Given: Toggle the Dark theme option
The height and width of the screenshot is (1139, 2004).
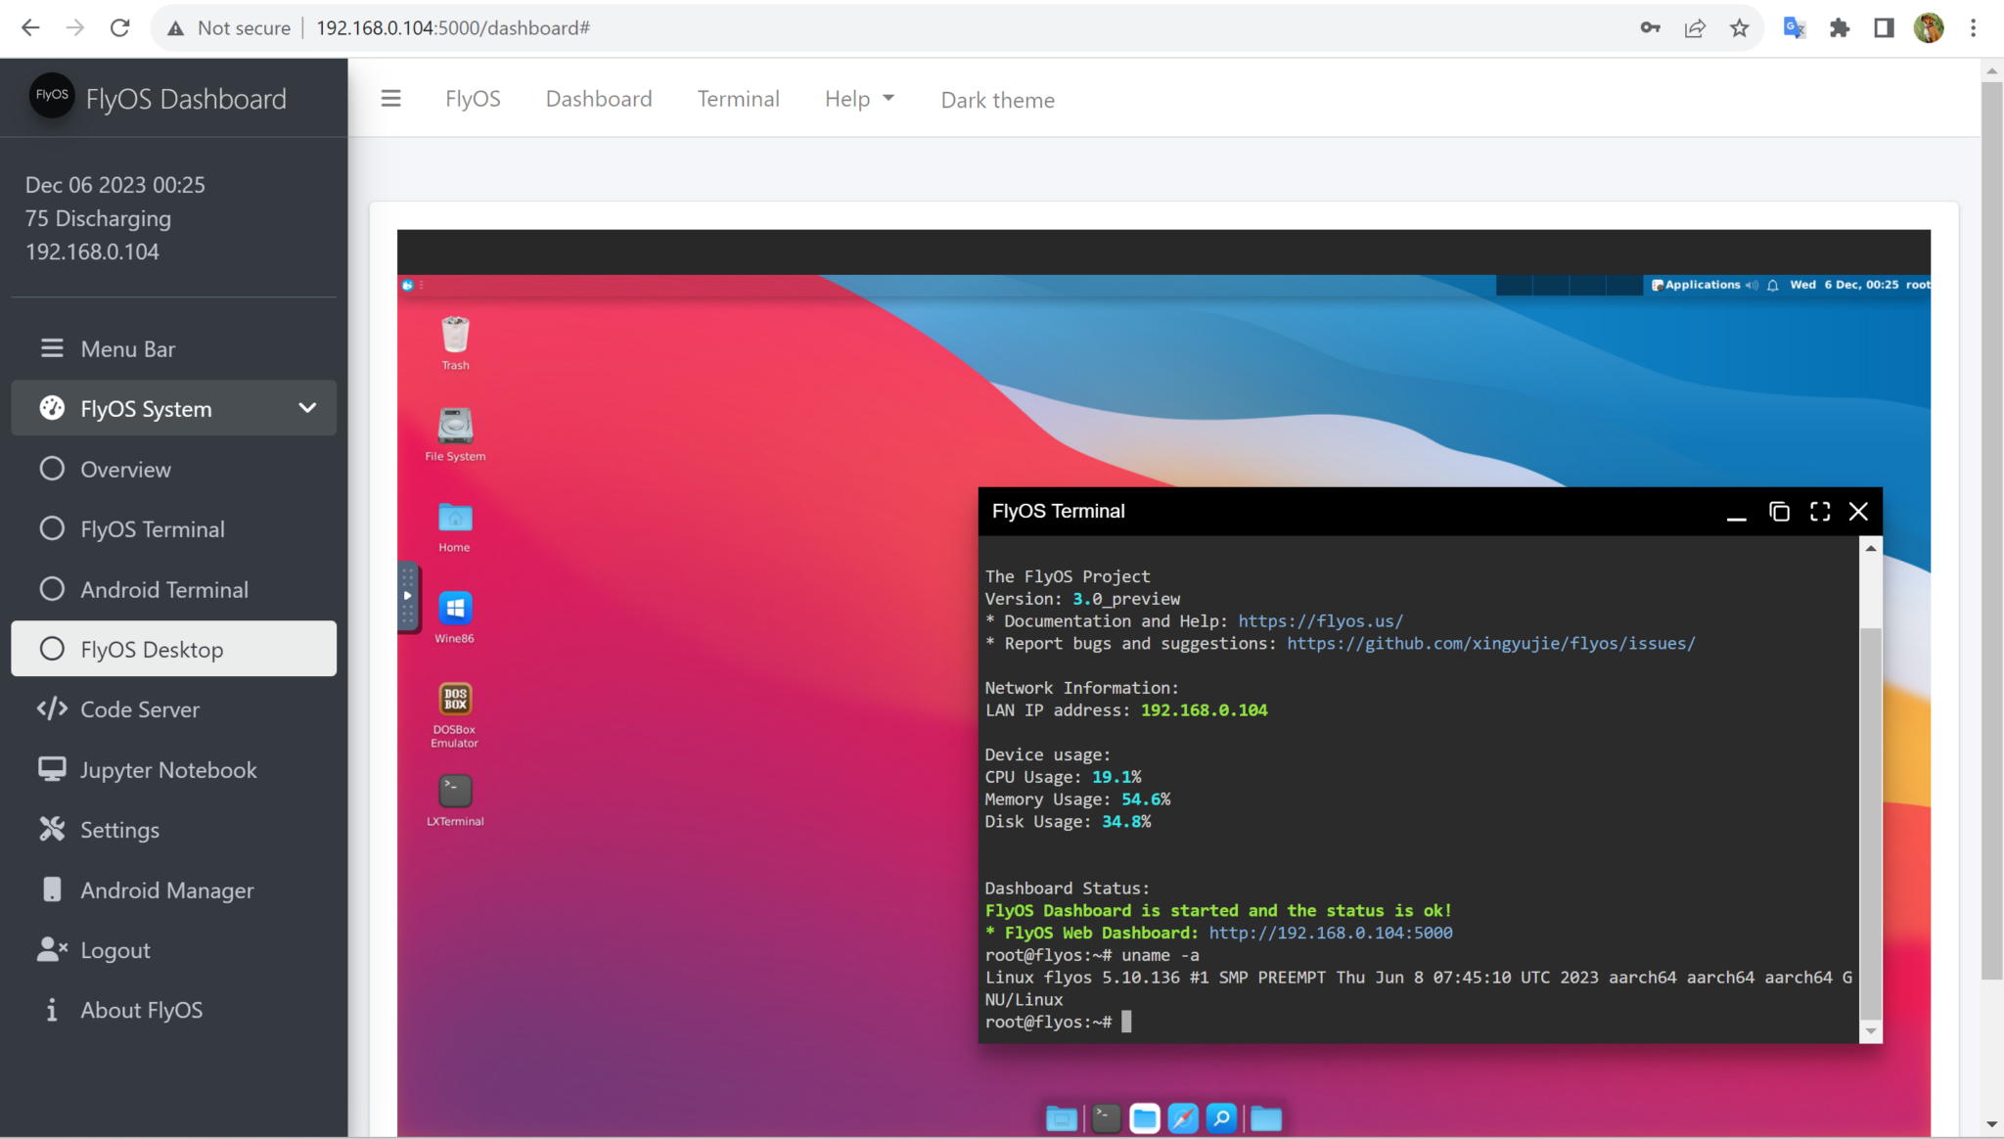Looking at the screenshot, I should (x=997, y=100).
